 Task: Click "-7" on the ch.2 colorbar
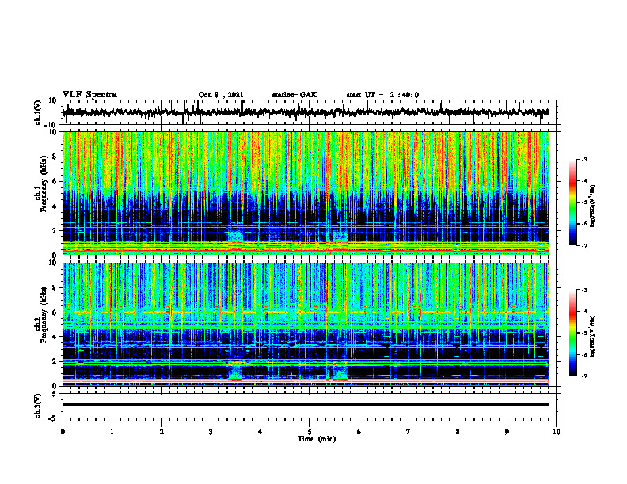583,376
